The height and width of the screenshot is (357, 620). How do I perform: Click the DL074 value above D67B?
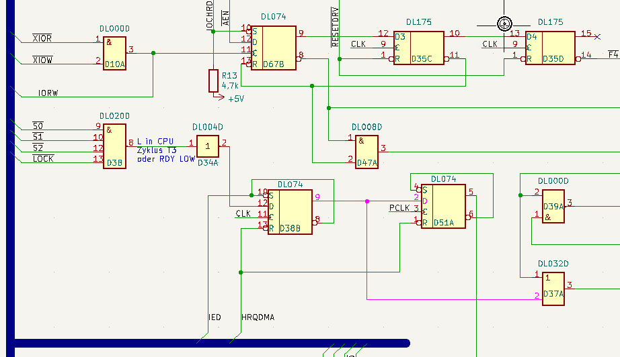(274, 17)
